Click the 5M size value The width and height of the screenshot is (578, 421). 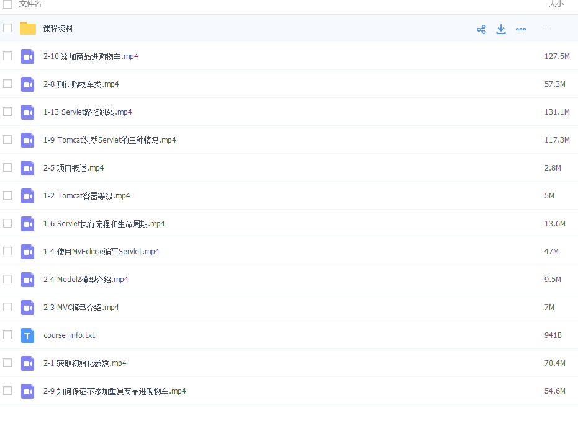[549, 196]
